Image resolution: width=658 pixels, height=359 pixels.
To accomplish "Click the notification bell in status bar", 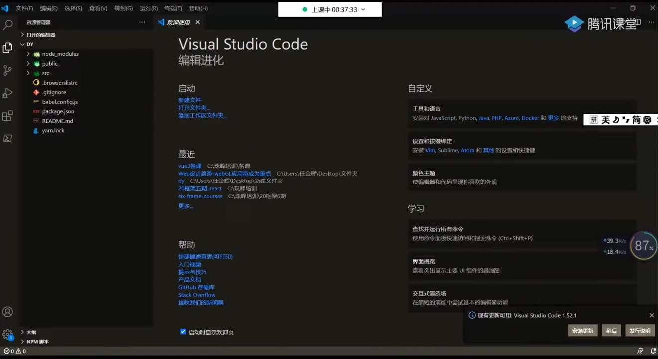I will [x=652, y=351].
